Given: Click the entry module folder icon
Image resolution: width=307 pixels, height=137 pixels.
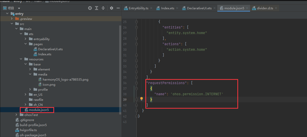Looking at the screenshot, I should (x=12, y=14).
